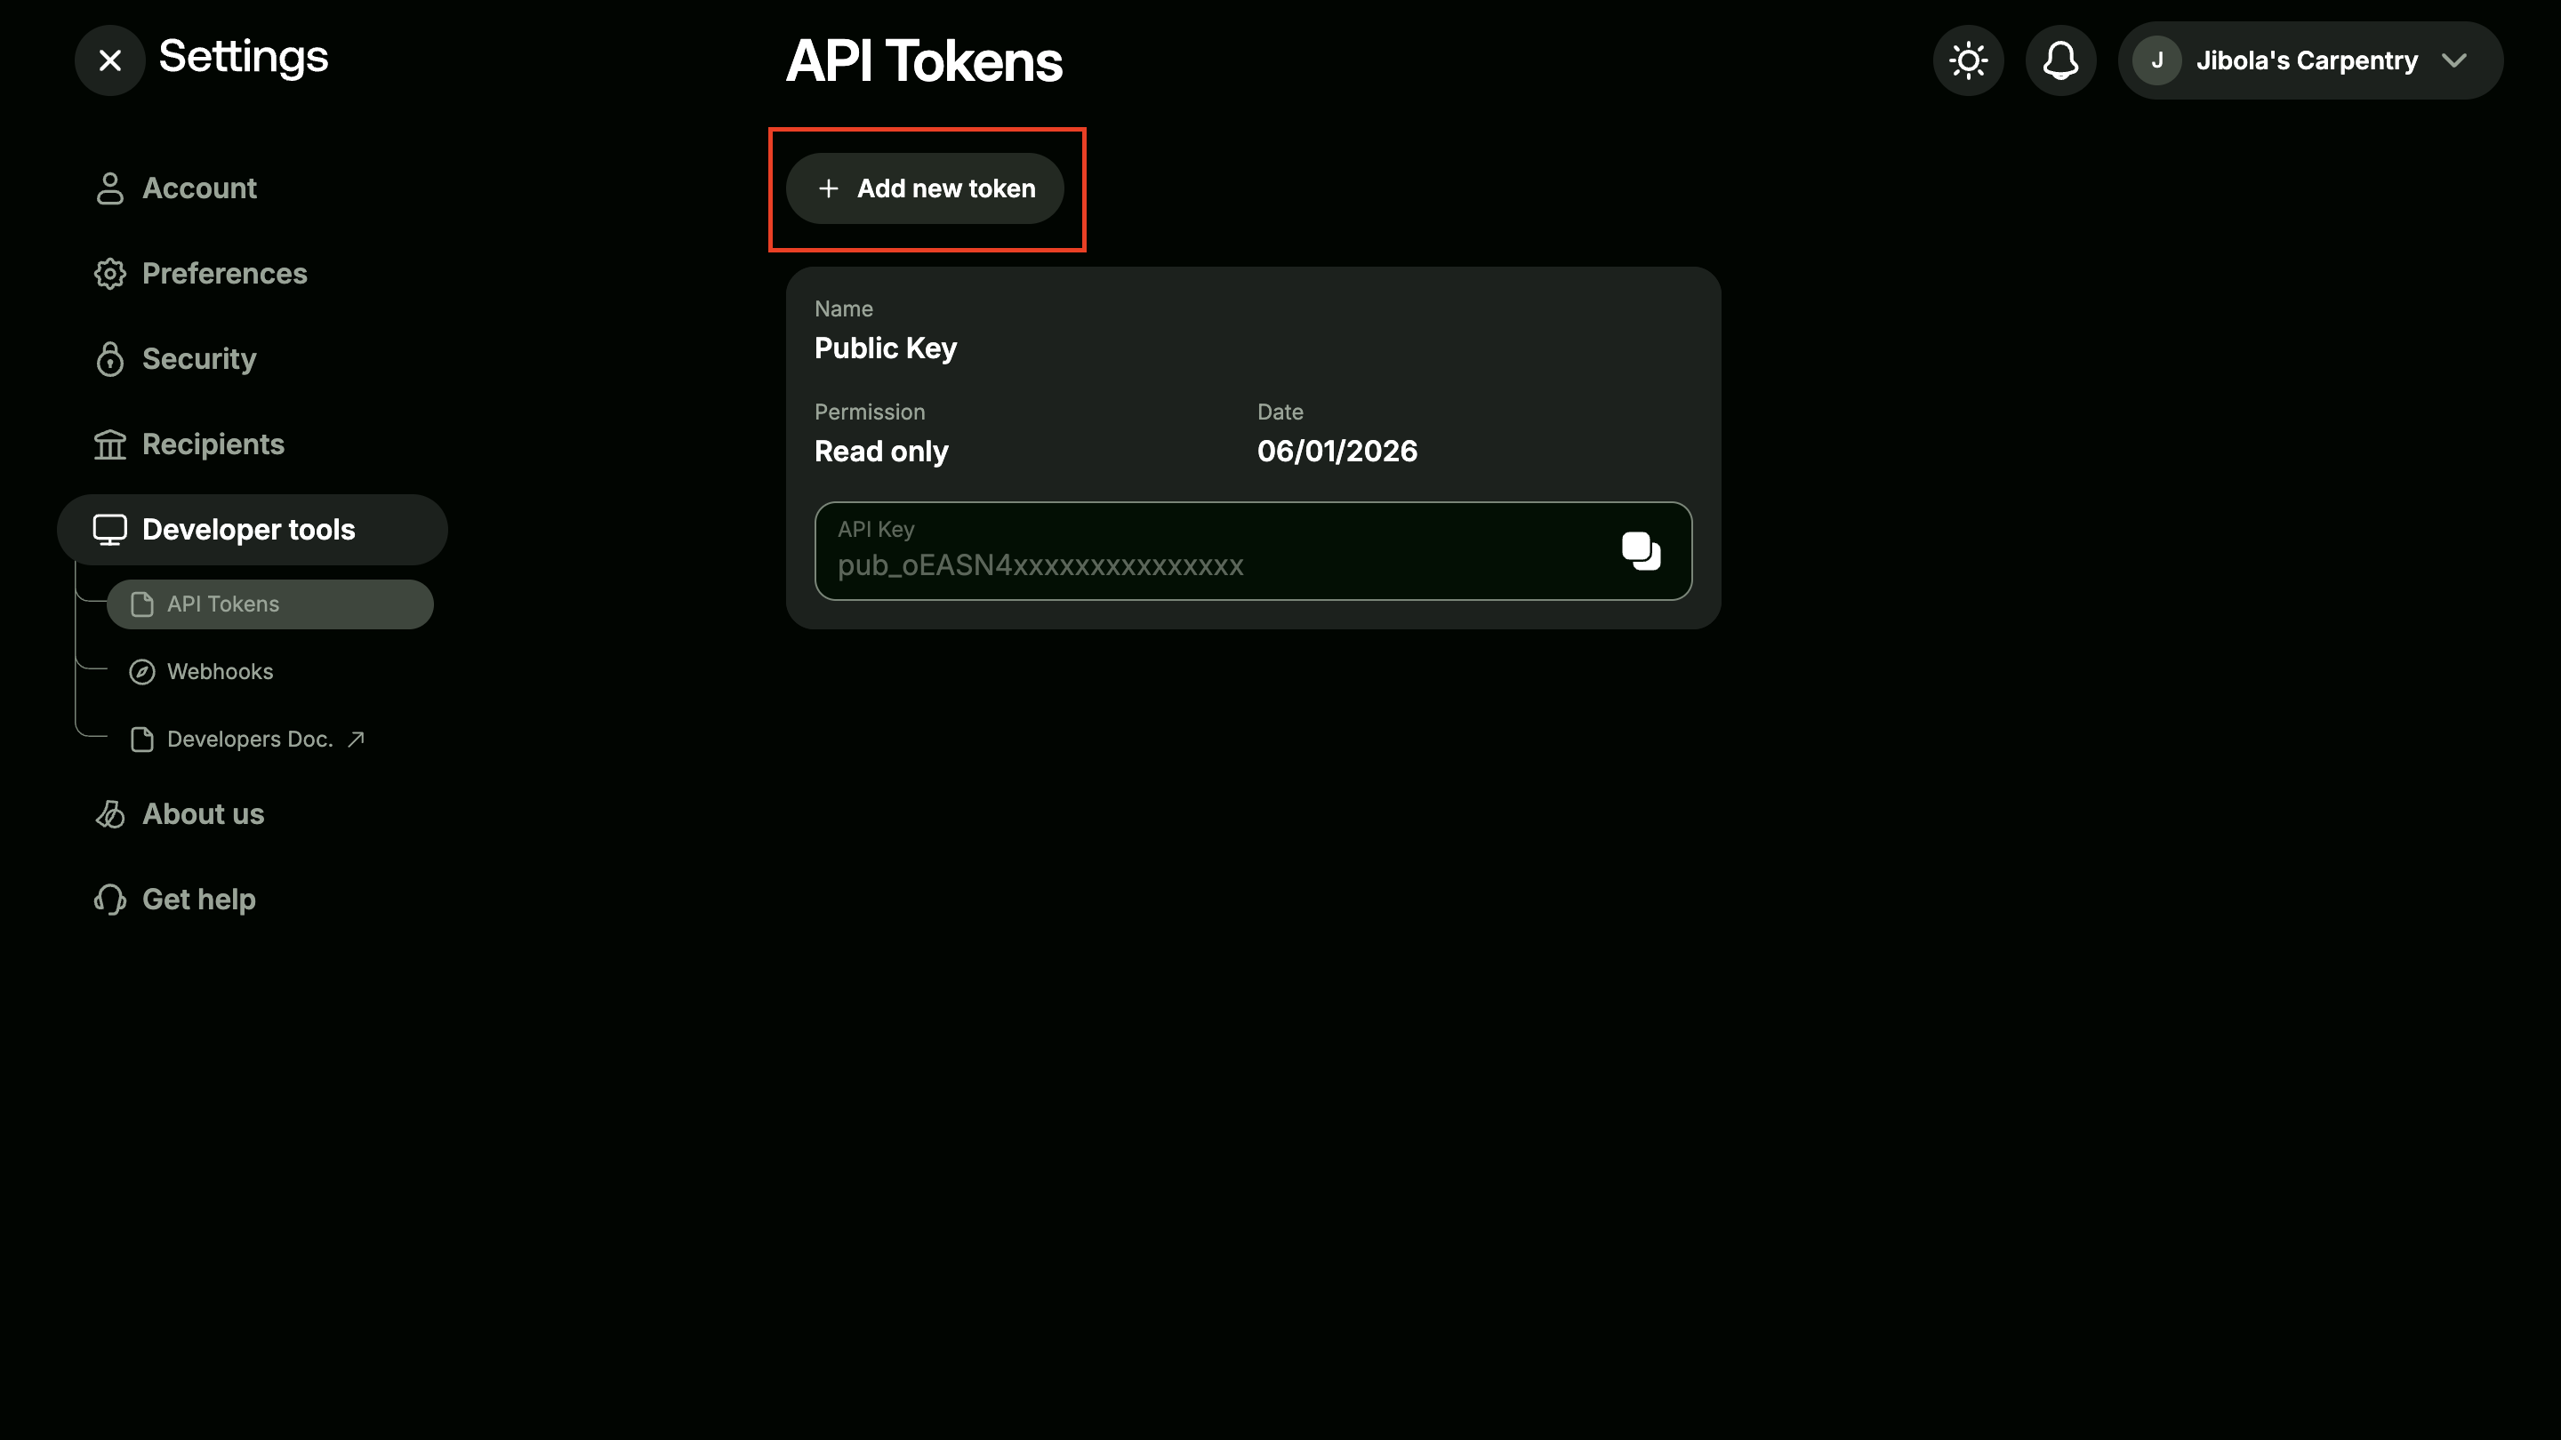Viewport: 2561px width, 1440px height.
Task: Open notifications bell icon
Action: (x=2060, y=60)
